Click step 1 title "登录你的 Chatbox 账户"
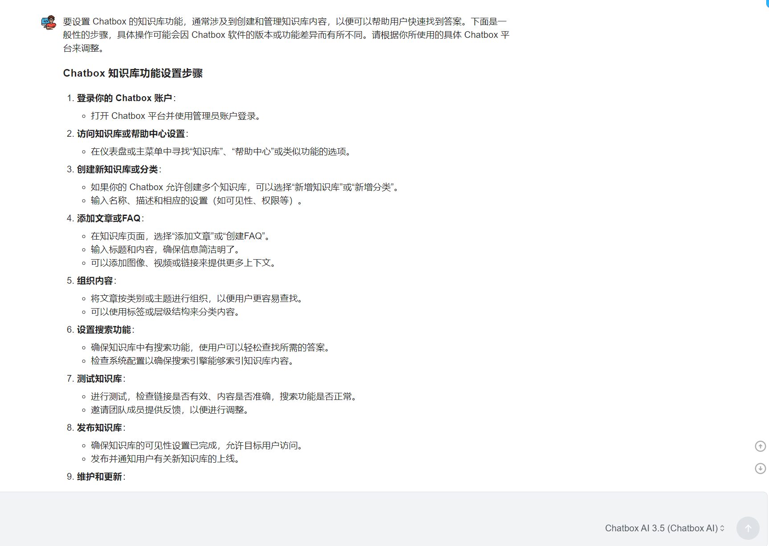Viewport: 769px width, 546px height. (x=124, y=98)
